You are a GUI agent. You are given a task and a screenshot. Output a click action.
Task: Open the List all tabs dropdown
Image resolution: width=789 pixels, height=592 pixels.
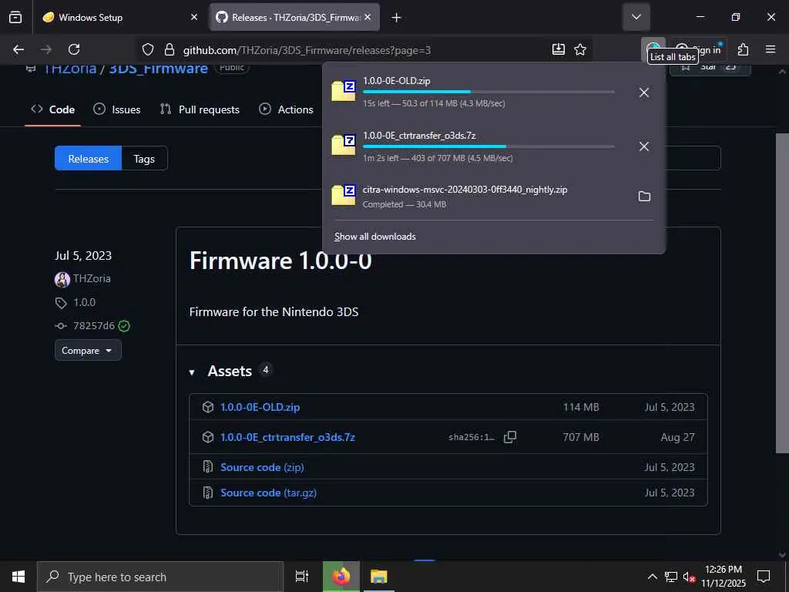click(x=636, y=17)
